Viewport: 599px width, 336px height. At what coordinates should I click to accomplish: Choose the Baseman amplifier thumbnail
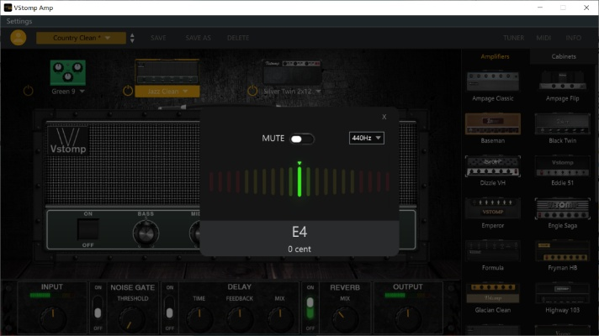(493, 123)
